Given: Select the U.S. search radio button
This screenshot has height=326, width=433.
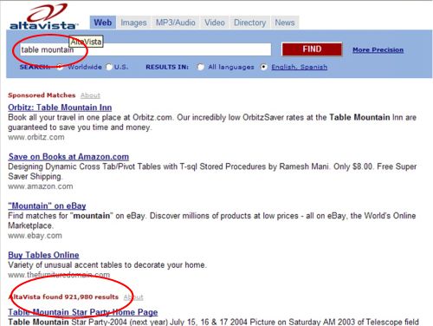Looking at the screenshot, I should click(109, 67).
